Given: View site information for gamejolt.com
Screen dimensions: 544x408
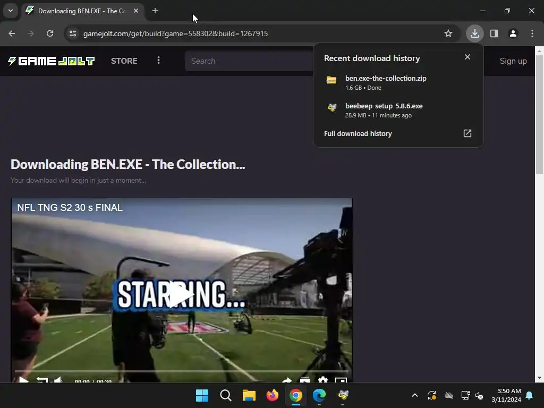Looking at the screenshot, I should point(73,33).
